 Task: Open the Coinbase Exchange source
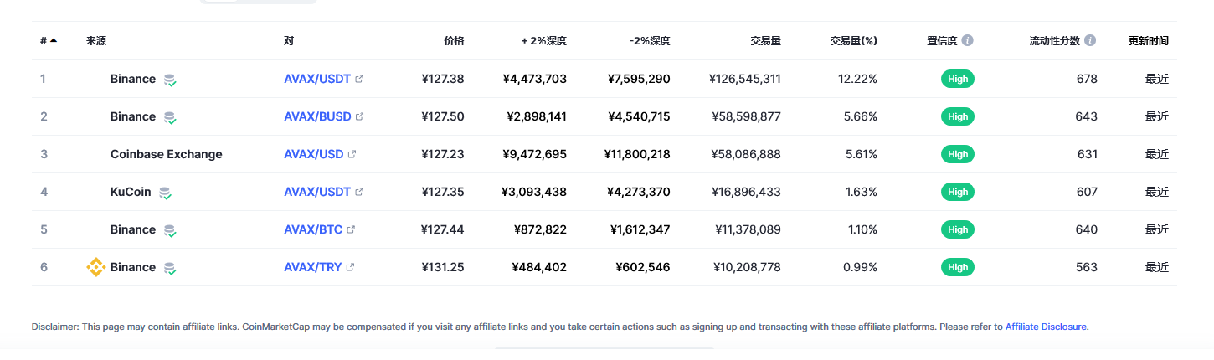pos(167,154)
